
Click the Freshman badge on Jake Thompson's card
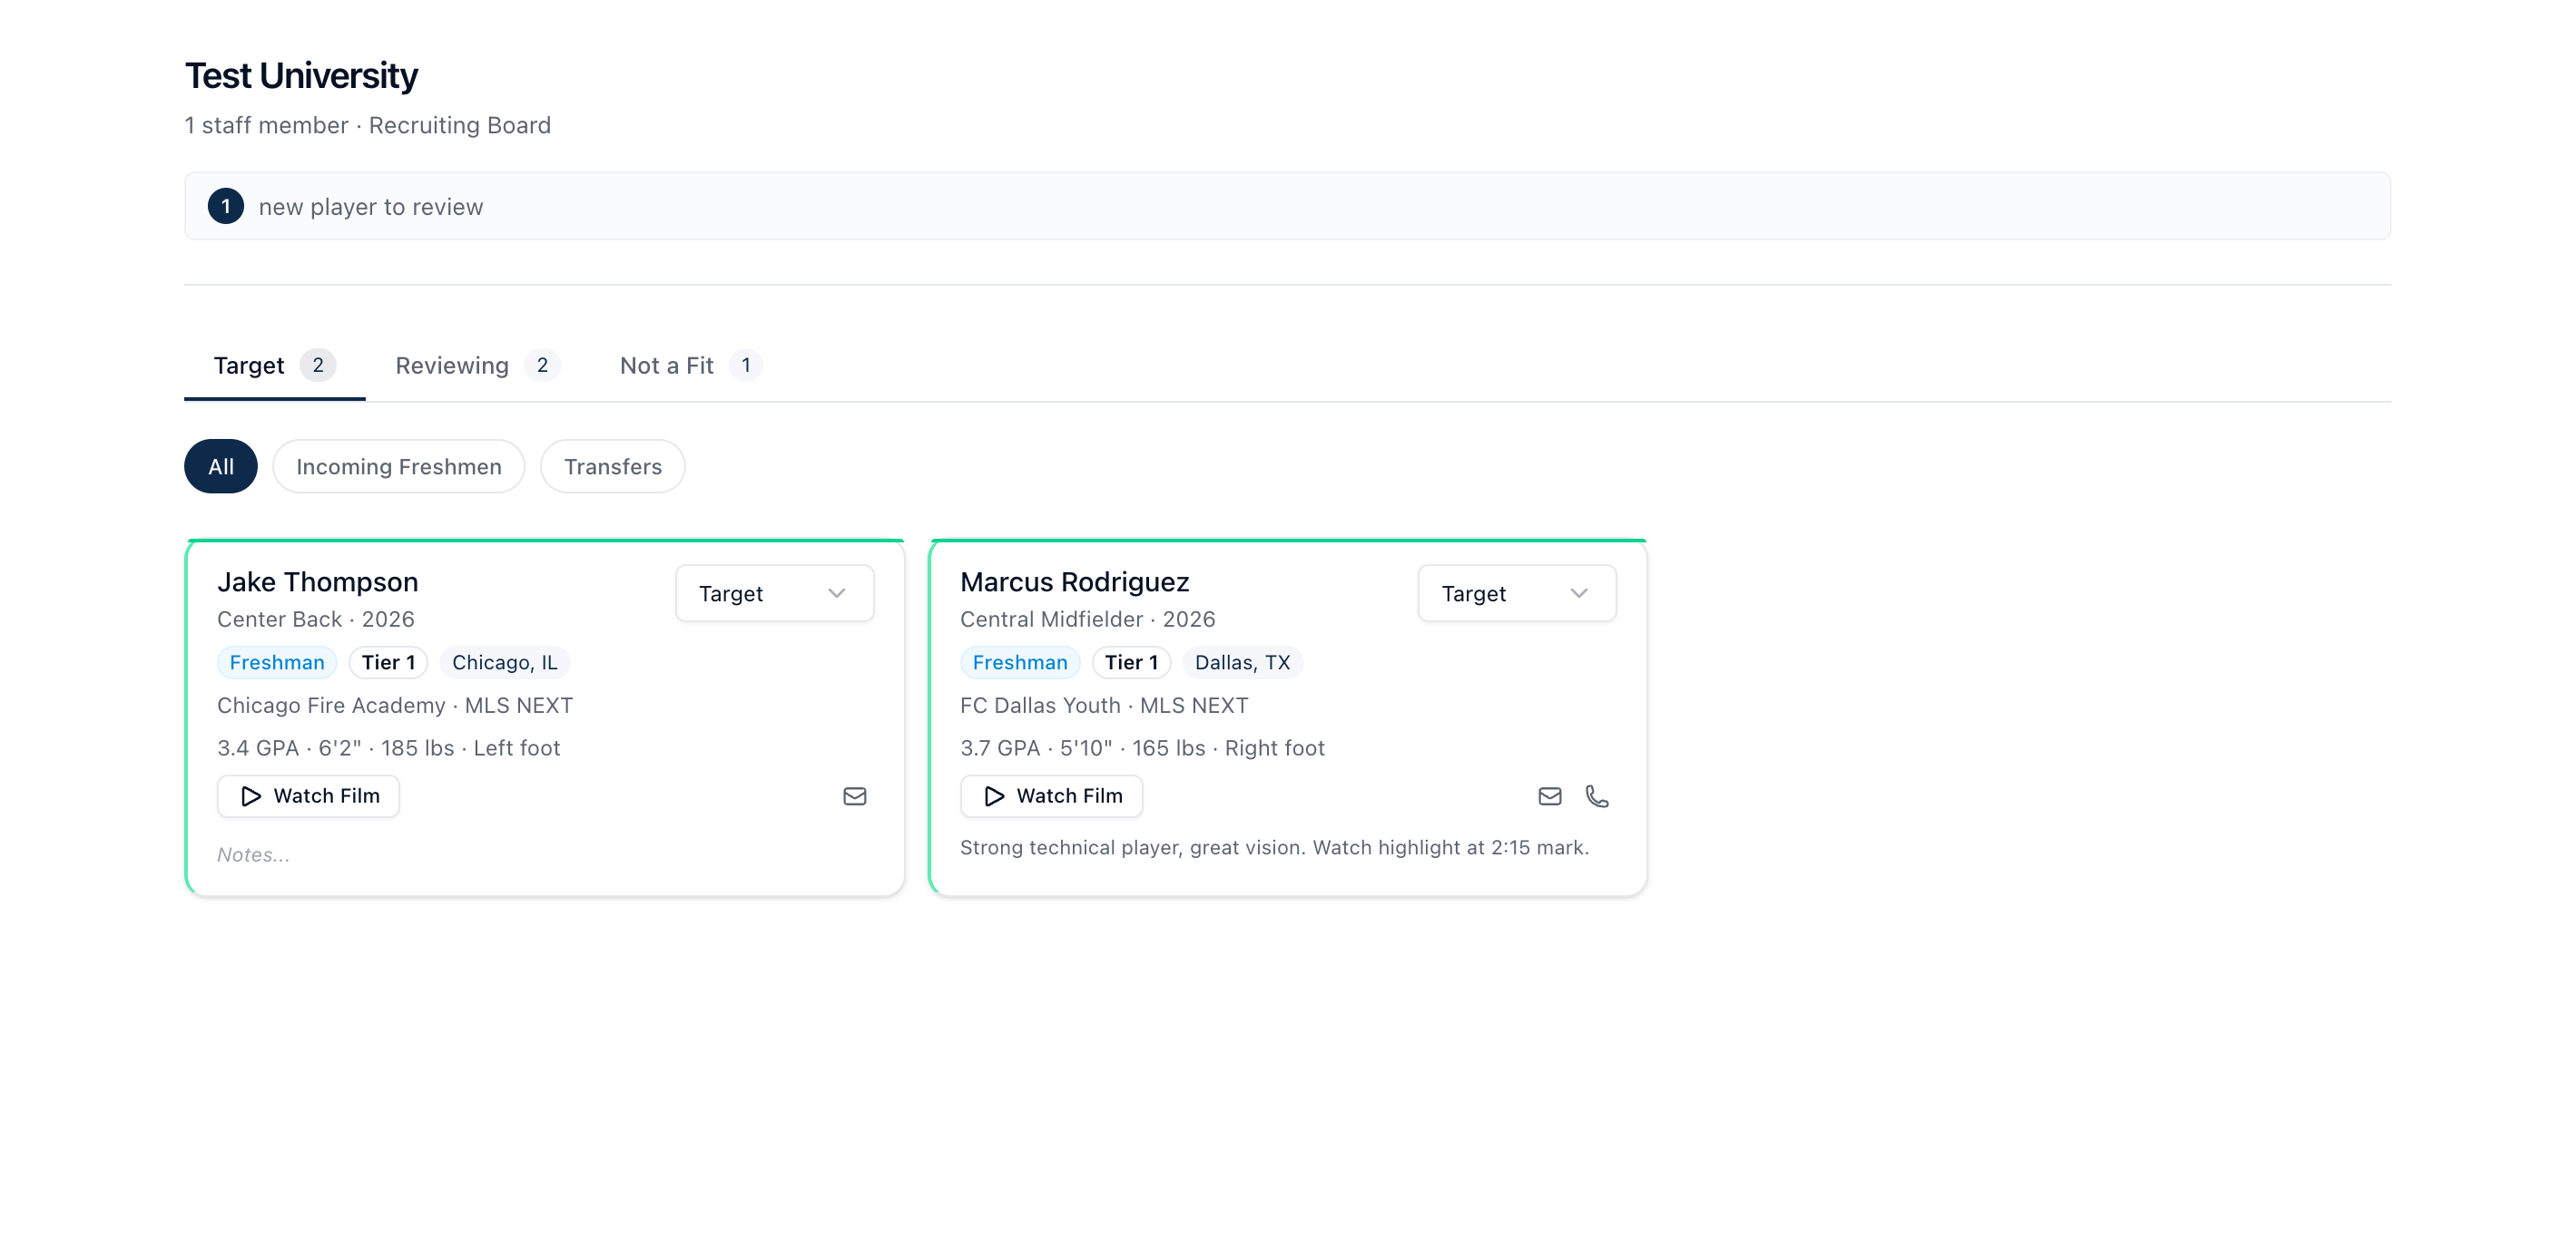[x=277, y=662]
